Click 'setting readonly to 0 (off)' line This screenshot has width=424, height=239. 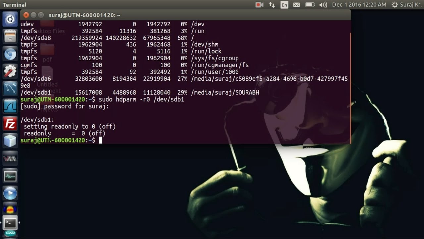70,127
